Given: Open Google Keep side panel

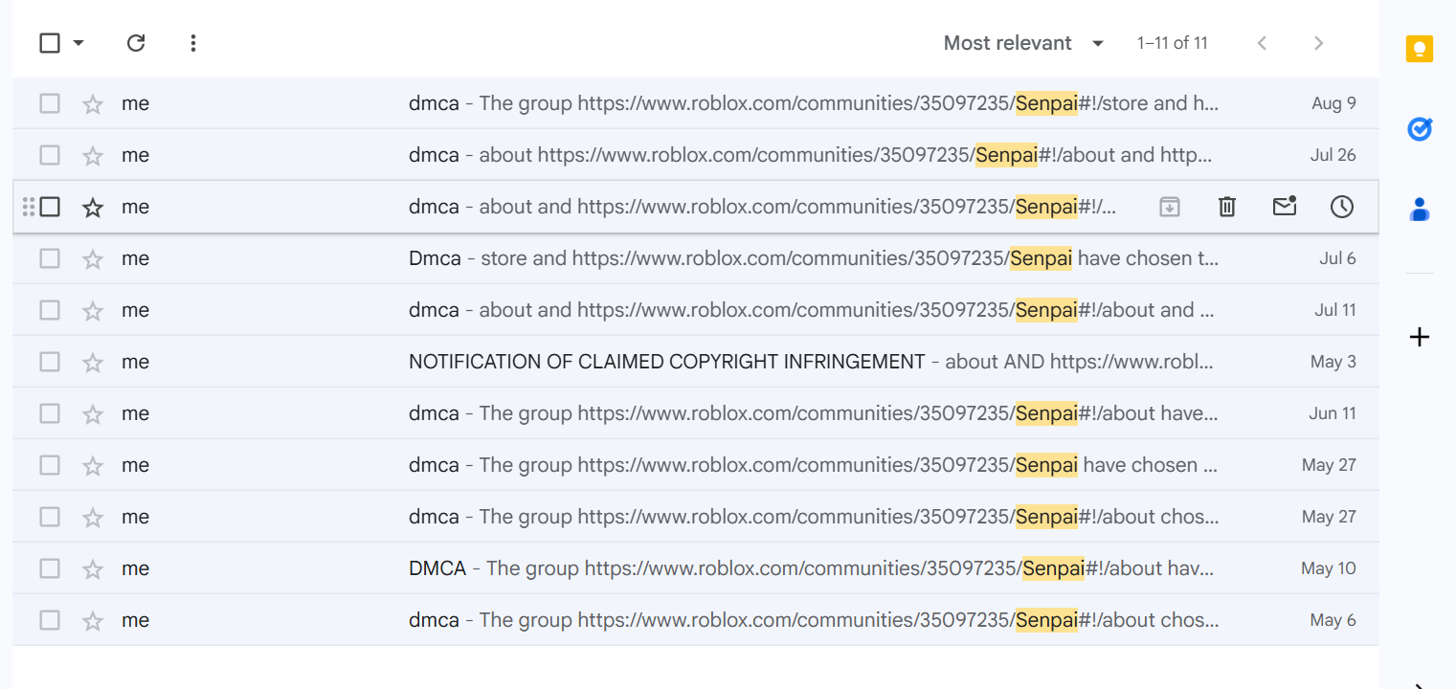Looking at the screenshot, I should point(1419,49).
